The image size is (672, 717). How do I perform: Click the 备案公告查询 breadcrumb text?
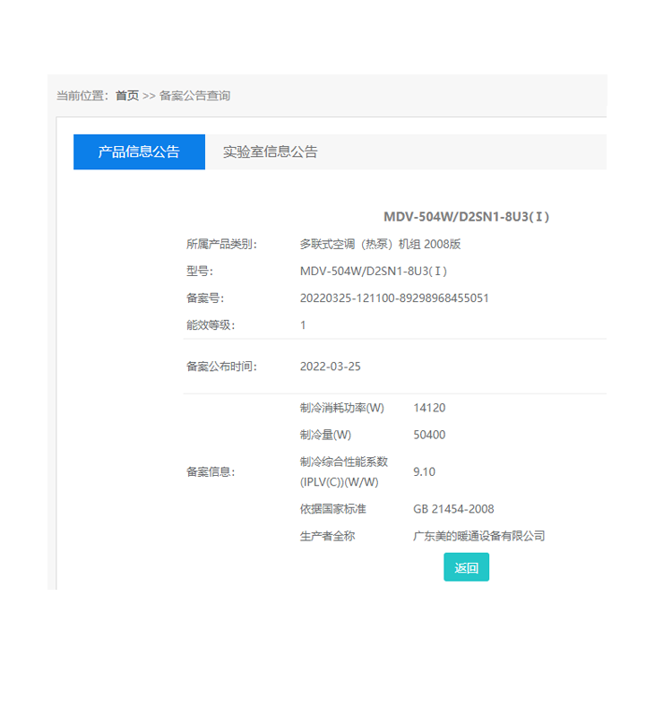point(194,96)
